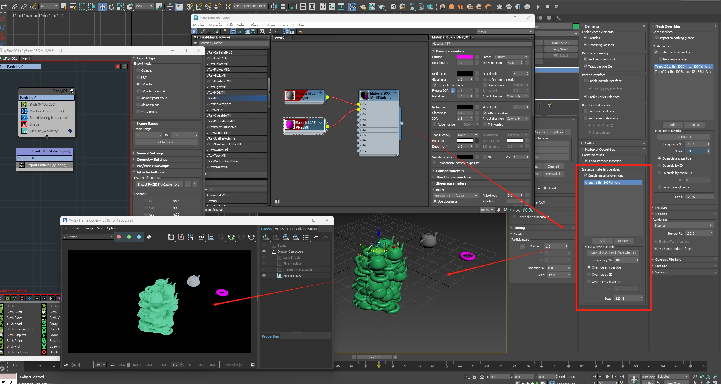Viewport: 721px width, 384px height.
Task: Open binoculars search in Slate navigator
Action: tap(277, 201)
